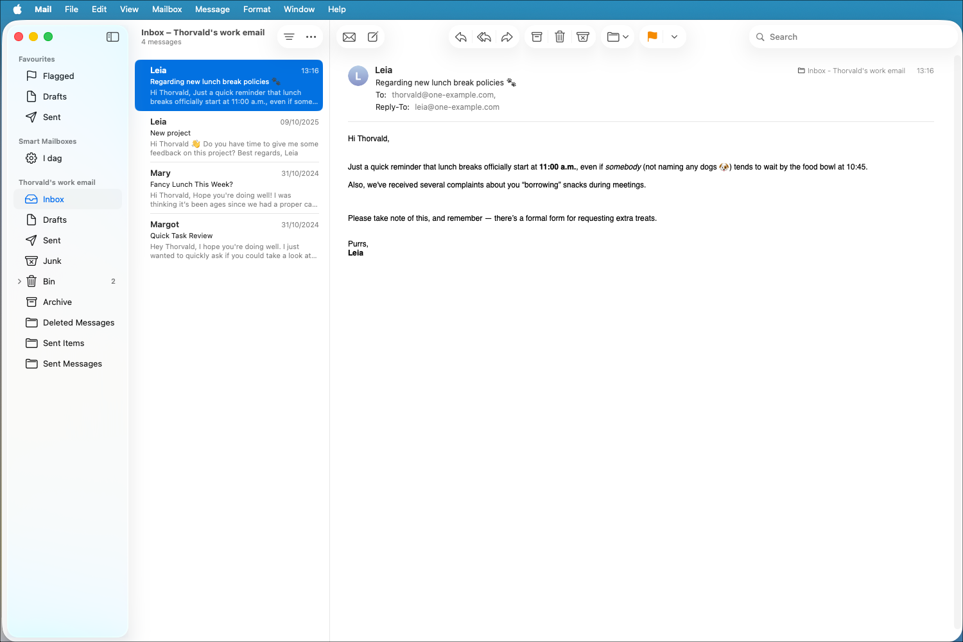
Task: Select the Flagged favourites mailbox
Action: 56,76
